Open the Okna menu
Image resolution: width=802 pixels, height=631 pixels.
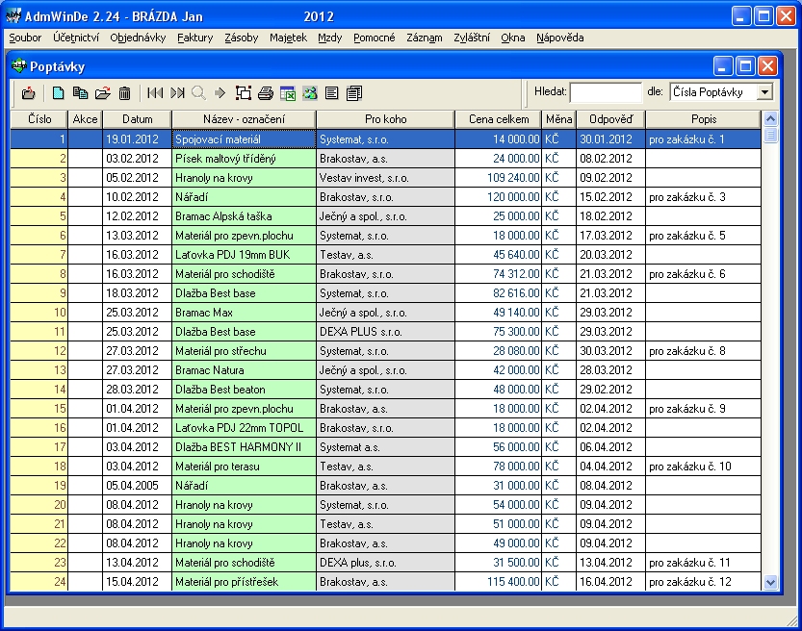click(513, 38)
